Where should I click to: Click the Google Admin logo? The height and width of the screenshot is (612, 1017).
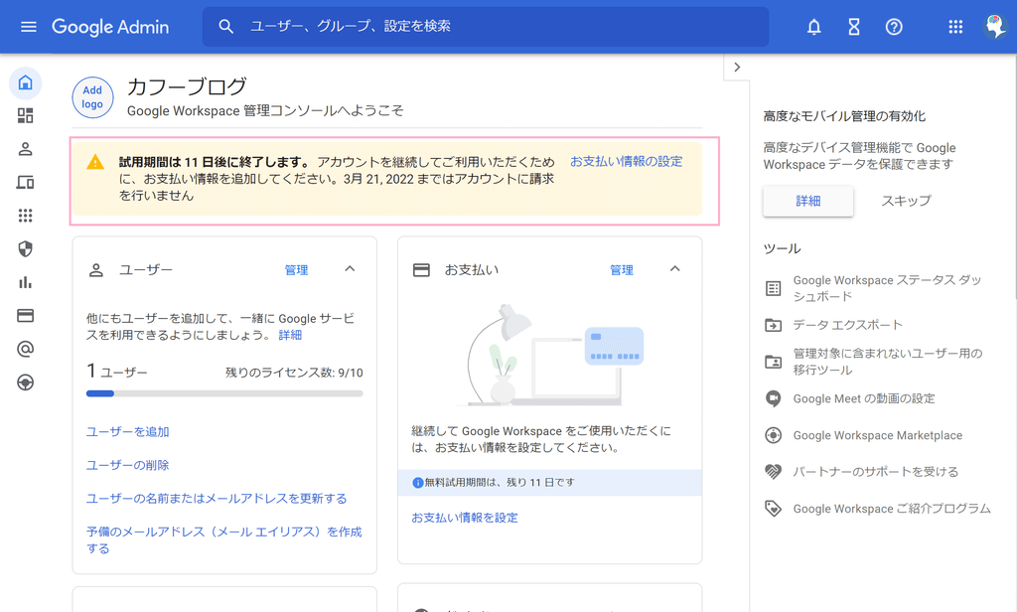(110, 27)
